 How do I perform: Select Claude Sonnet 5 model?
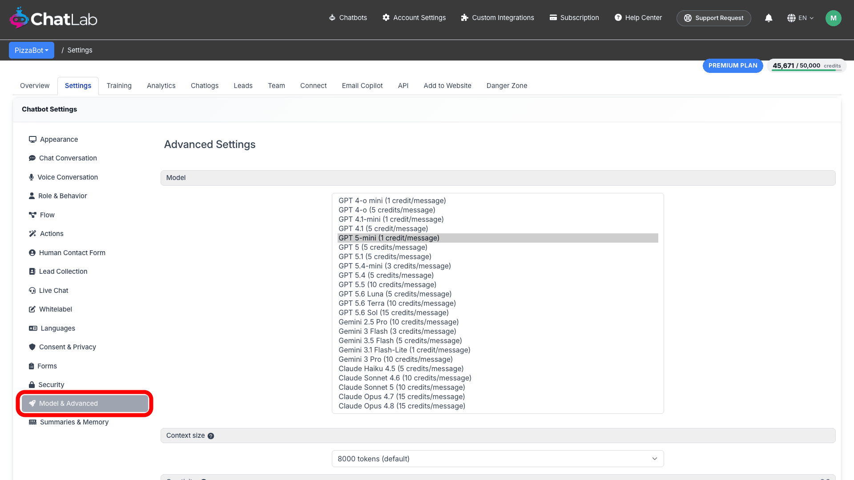[x=498, y=388]
